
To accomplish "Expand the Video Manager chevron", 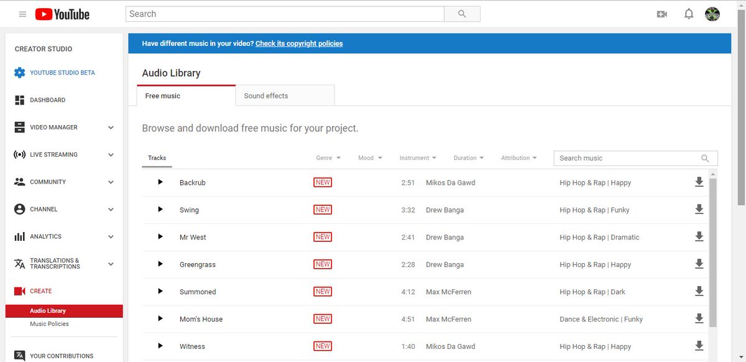I will coord(111,128).
